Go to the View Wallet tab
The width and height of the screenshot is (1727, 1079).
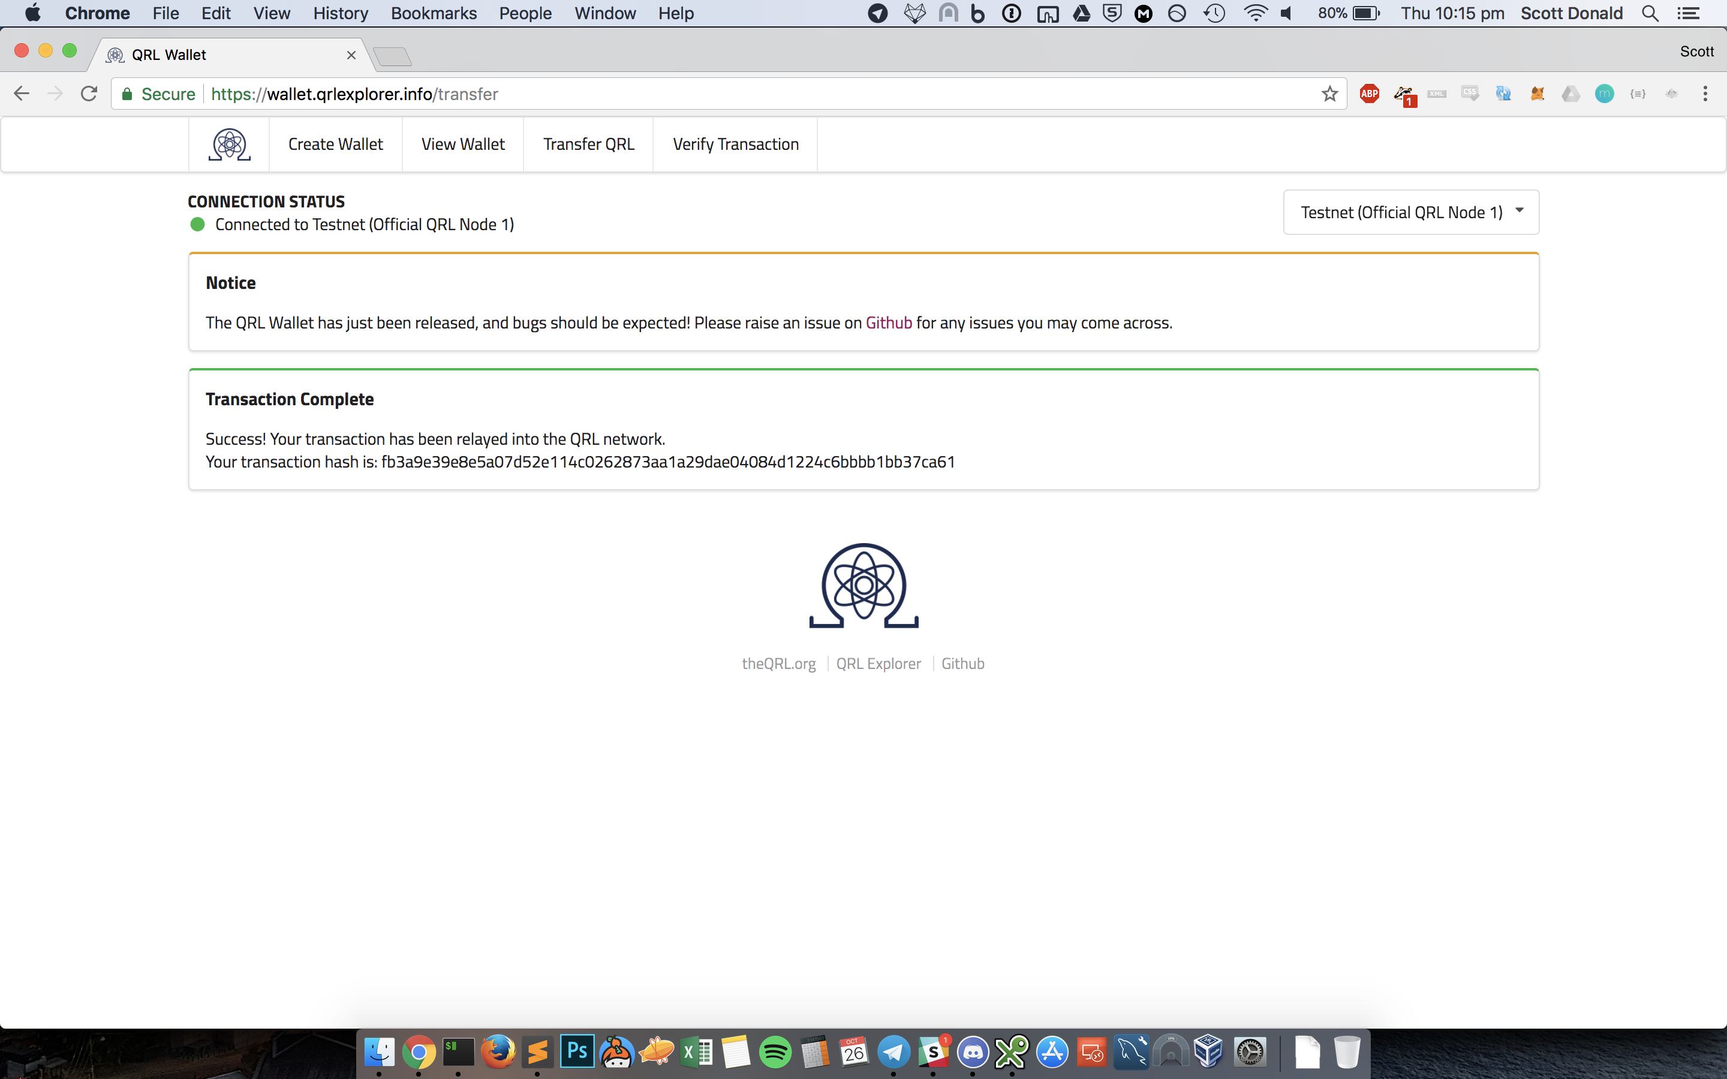click(x=463, y=144)
